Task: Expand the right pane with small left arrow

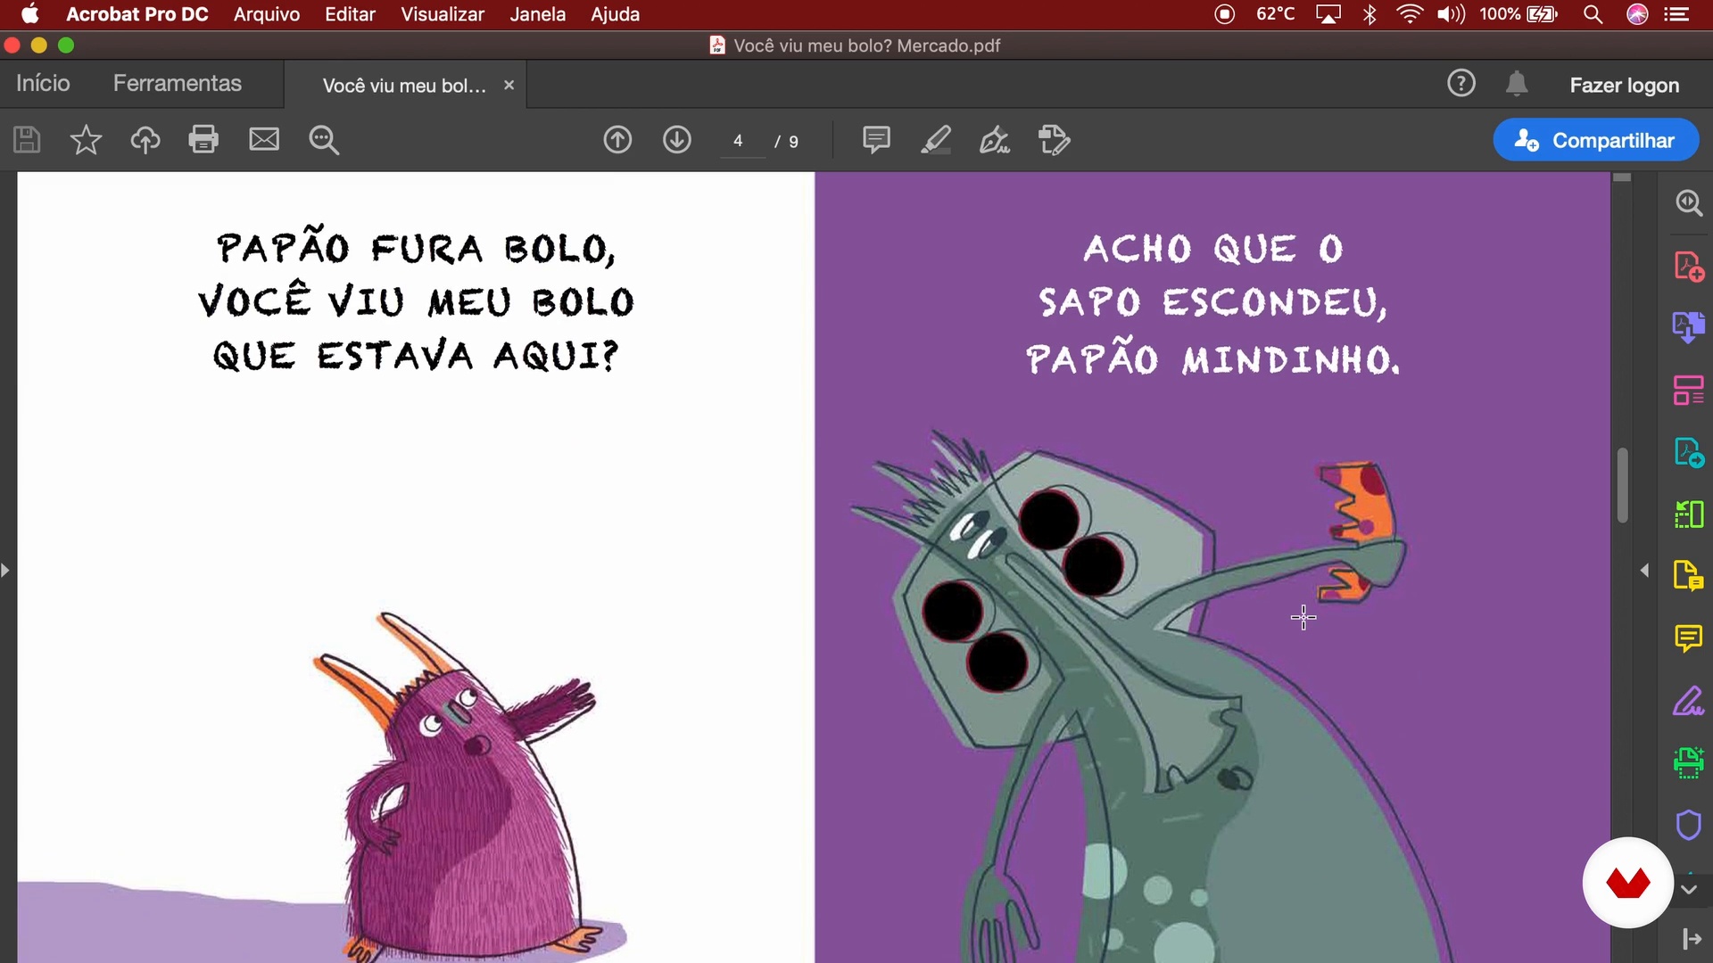Action: [1644, 571]
